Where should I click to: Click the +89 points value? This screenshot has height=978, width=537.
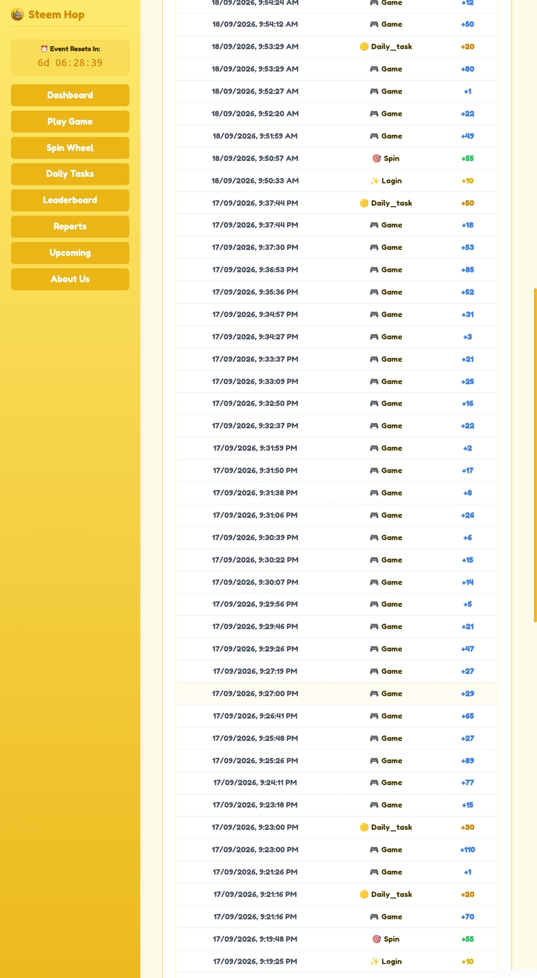tap(467, 760)
